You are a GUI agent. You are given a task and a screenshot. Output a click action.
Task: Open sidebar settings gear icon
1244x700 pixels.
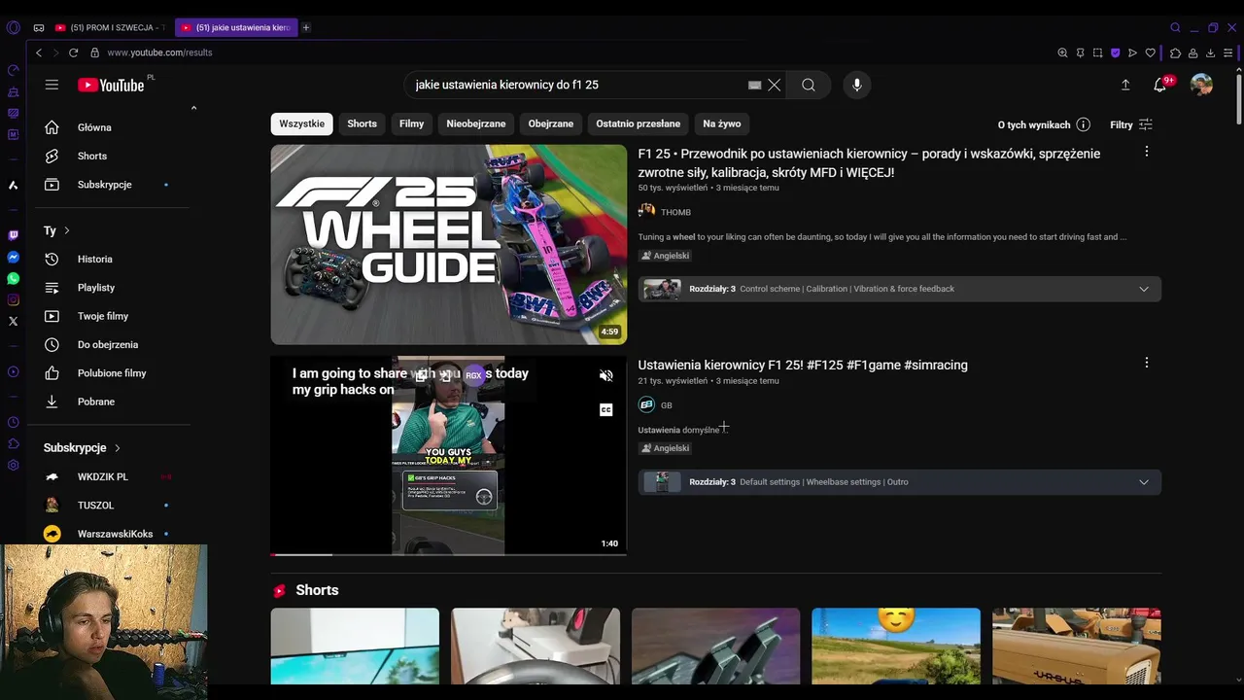[13, 465]
